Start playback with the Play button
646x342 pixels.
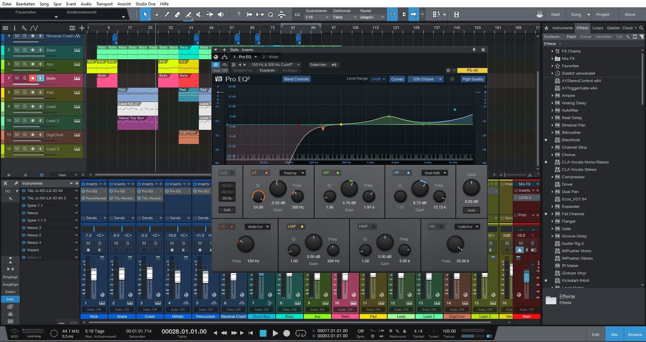(x=275, y=333)
